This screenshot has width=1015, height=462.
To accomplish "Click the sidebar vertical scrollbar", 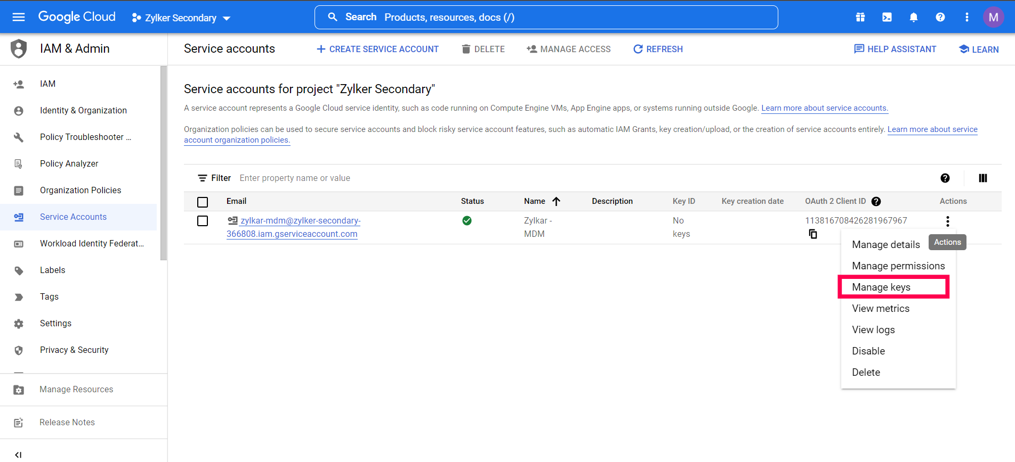I will tap(164, 163).
